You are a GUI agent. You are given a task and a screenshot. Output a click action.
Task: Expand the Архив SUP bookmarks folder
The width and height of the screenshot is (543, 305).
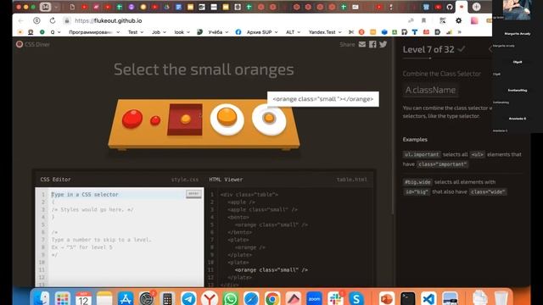262,32
